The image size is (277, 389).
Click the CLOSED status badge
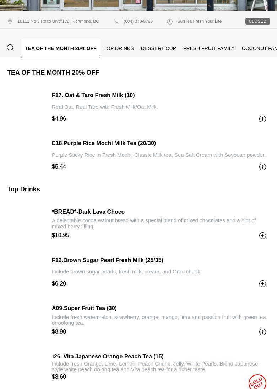point(257,21)
